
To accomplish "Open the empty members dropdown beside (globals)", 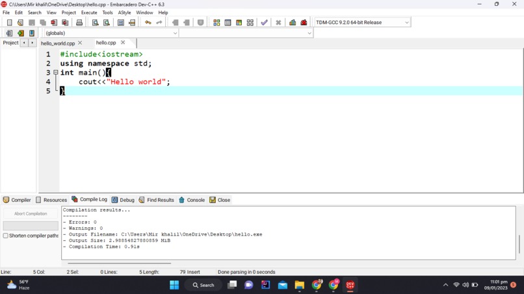I will [x=246, y=33].
